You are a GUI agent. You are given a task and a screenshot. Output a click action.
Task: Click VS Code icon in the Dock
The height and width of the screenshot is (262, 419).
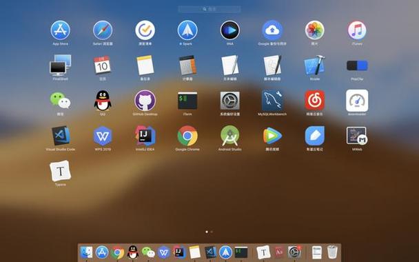[x=210, y=252]
